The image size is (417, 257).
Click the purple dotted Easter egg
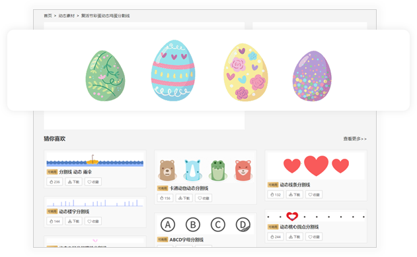tap(312, 76)
